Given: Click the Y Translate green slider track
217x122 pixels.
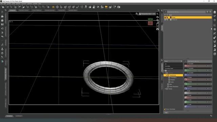Looking at the screenshot, I should [x=197, y=70].
